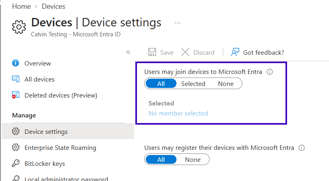
Task: Show info for join devices setting
Action: [x=270, y=72]
